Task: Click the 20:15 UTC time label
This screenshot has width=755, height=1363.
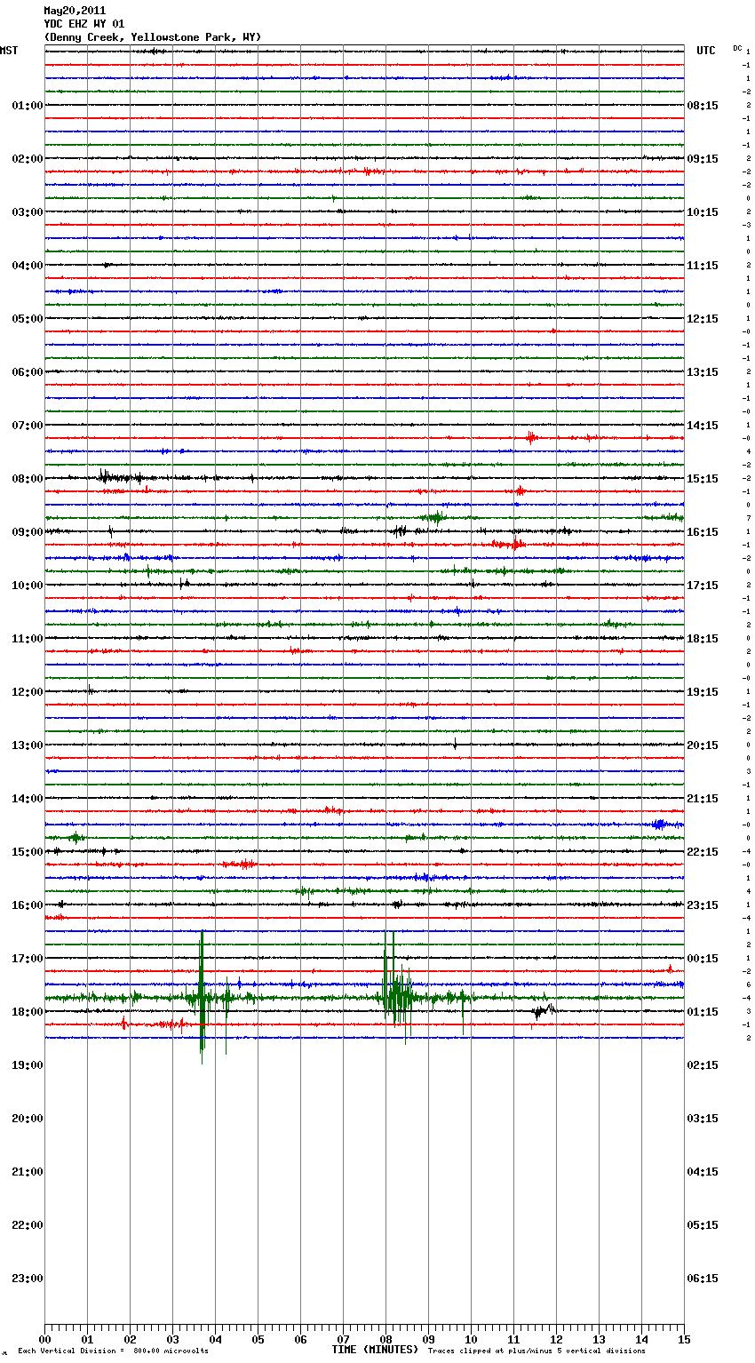Action: tap(703, 745)
